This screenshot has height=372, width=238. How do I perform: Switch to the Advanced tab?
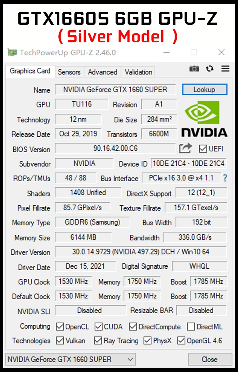(x=102, y=72)
